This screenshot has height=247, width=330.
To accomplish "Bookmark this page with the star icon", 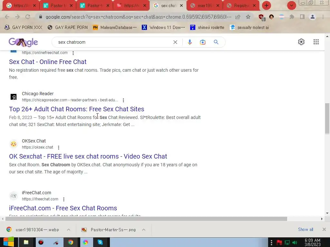I will coord(248,17).
